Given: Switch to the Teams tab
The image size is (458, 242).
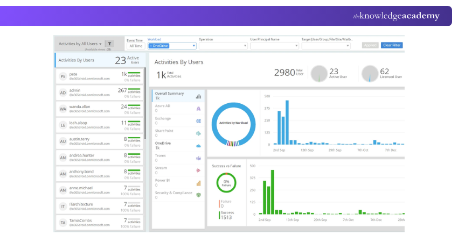Looking at the screenshot, I should click(178, 158).
